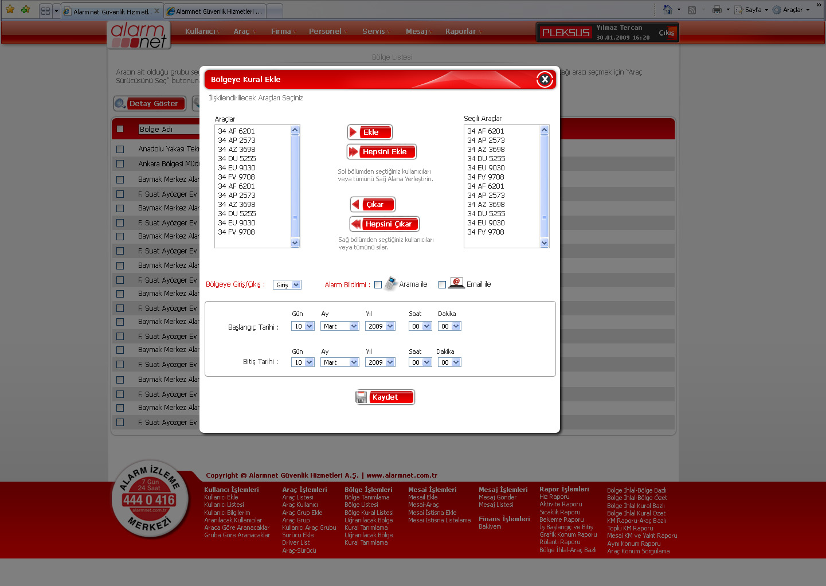Open the Hız Raporu footer link
The width and height of the screenshot is (826, 586).
coord(554,497)
